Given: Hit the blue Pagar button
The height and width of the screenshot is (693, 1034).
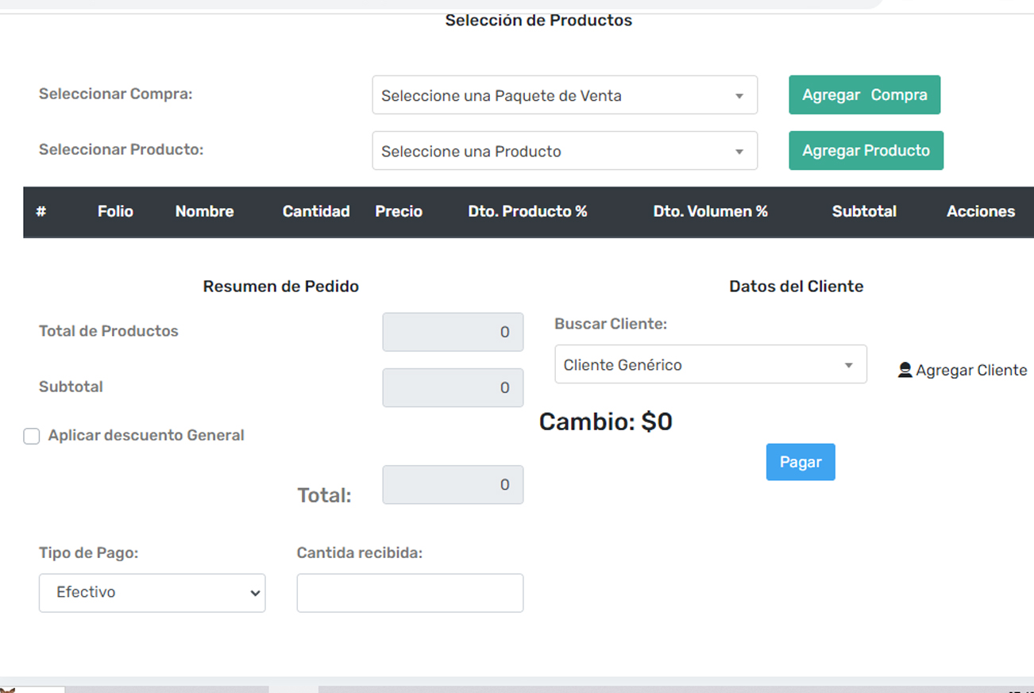Looking at the screenshot, I should [x=800, y=462].
